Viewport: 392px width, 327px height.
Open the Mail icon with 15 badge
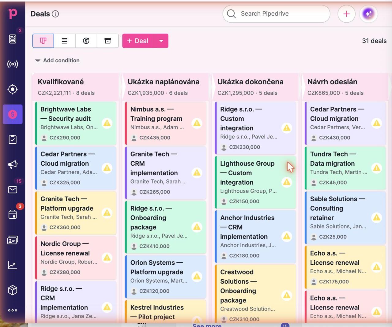click(13, 189)
